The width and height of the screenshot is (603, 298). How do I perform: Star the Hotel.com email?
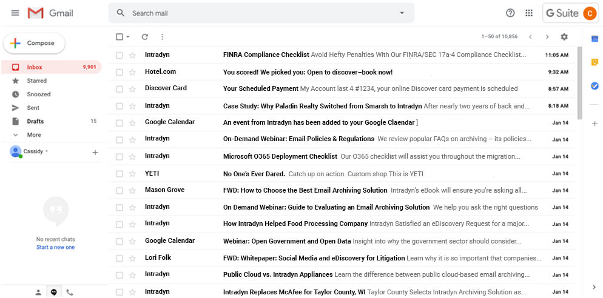coord(132,72)
